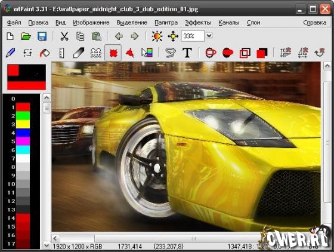Click the status text 1920 x 1200 x RGB
The height and width of the screenshot is (252, 334).
pyautogui.click(x=78, y=247)
